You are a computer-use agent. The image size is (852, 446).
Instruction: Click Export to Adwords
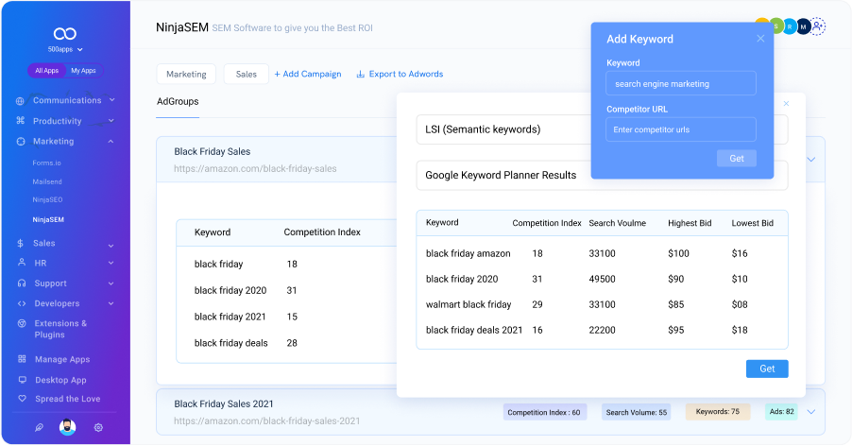click(x=400, y=74)
